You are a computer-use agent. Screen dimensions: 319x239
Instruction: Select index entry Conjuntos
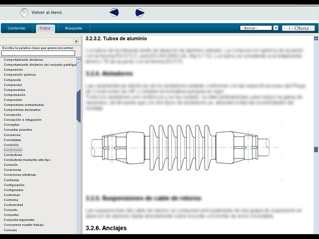(x=11, y=215)
